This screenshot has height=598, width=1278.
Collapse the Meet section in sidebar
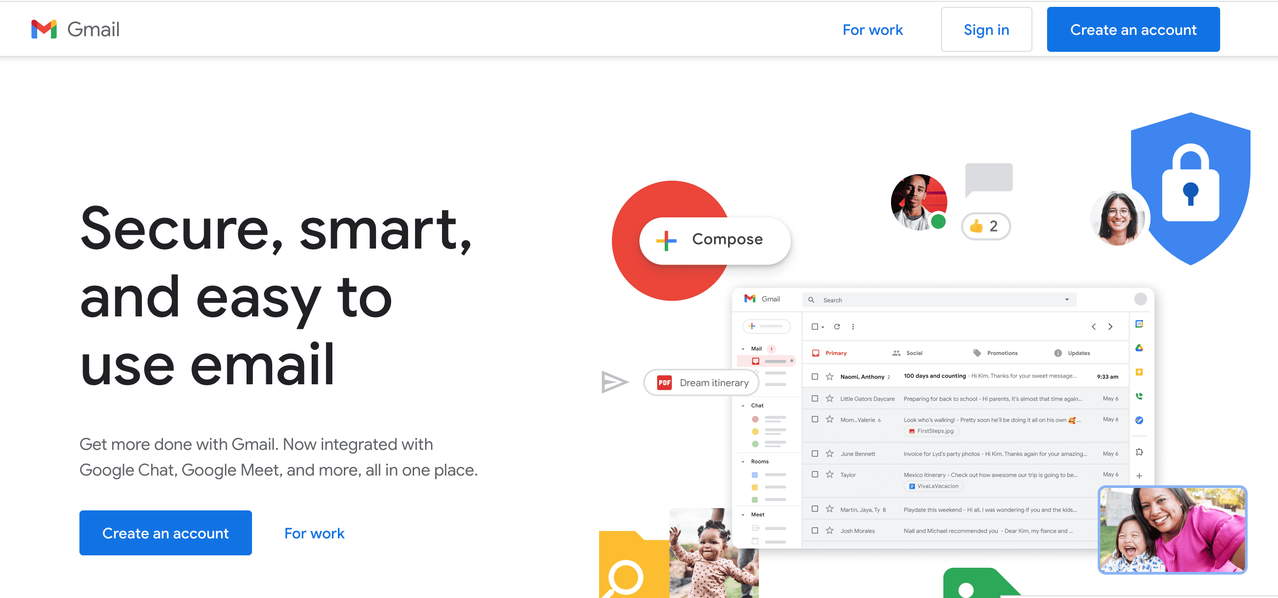click(743, 515)
